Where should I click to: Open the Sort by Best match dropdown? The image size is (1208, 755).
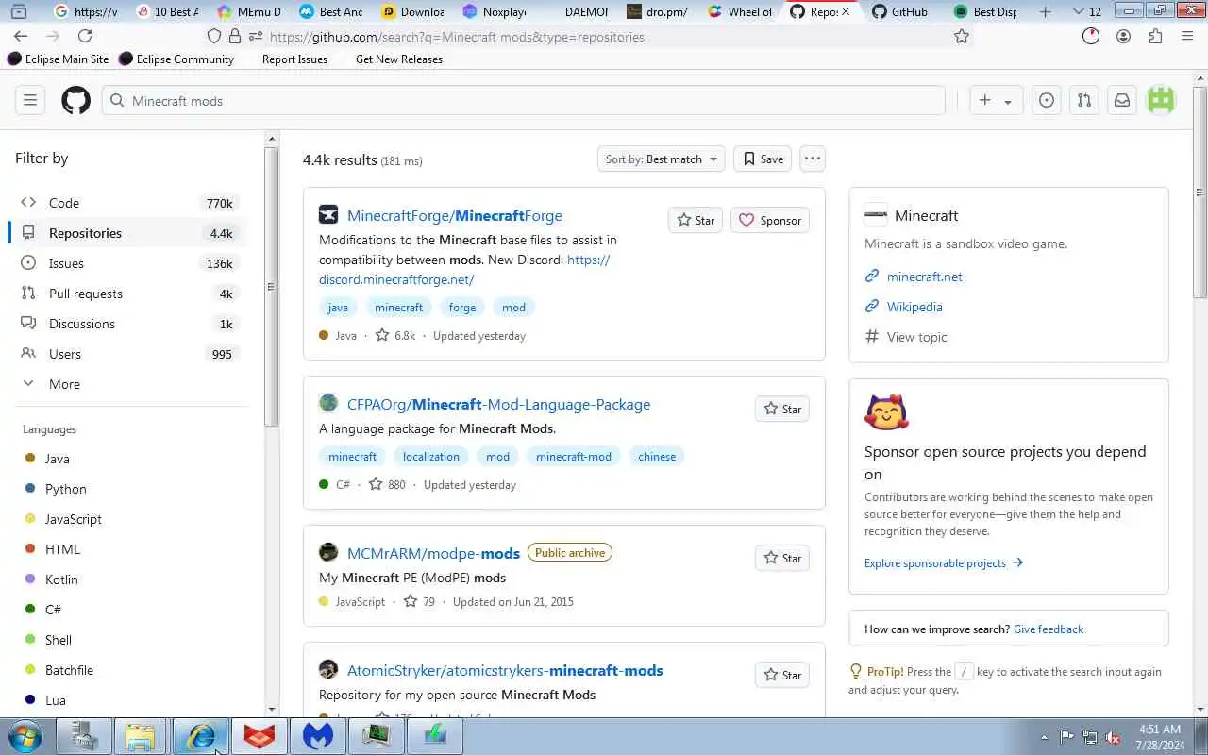click(x=661, y=159)
